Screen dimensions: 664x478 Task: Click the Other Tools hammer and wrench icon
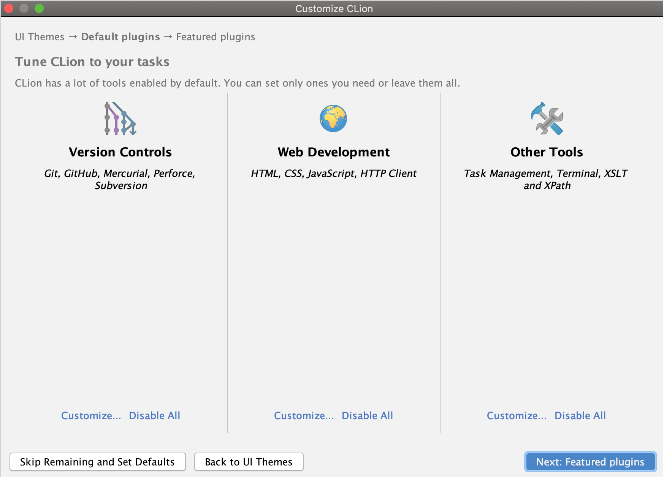pos(547,118)
